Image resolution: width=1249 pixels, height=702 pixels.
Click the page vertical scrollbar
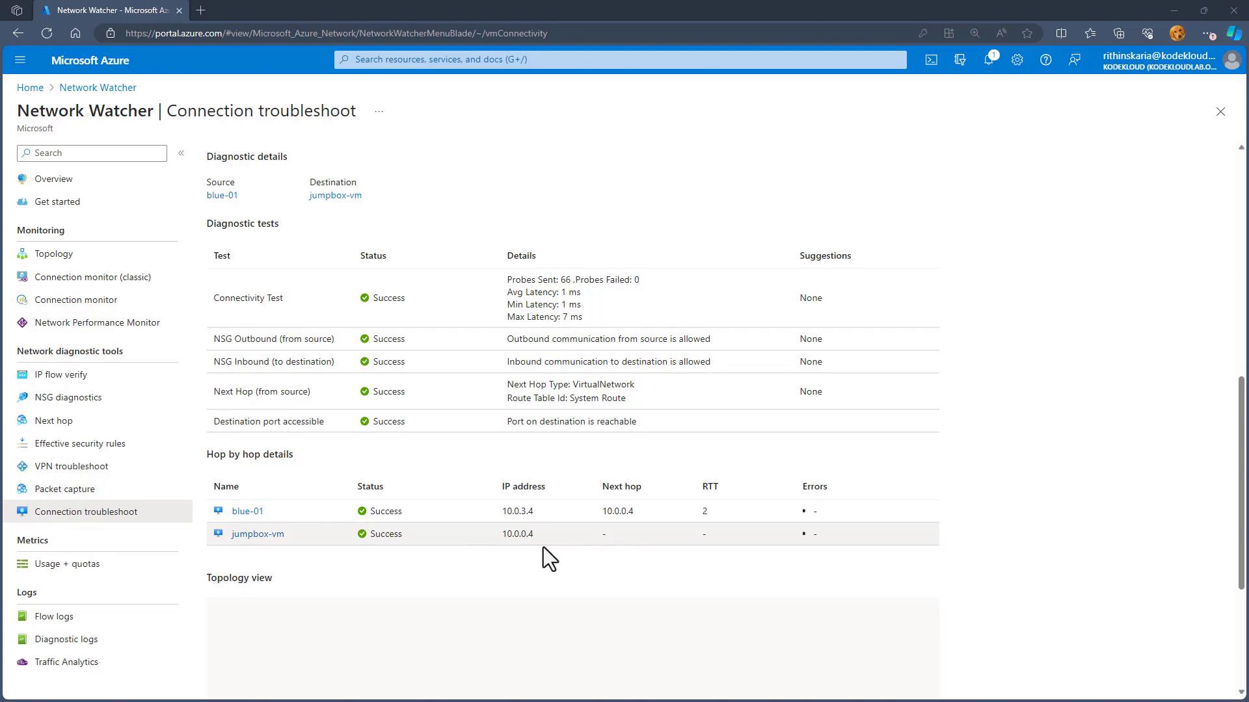[1241, 483]
